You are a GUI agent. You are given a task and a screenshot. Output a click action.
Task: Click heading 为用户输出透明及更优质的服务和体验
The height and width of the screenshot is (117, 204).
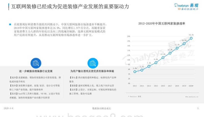(92, 71)
